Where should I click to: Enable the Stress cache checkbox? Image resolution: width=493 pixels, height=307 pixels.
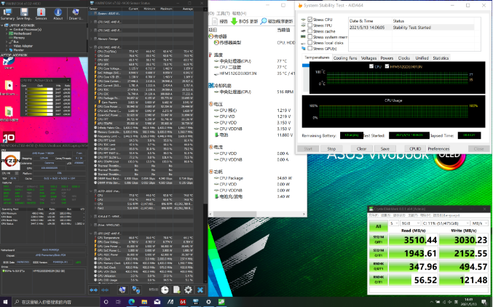(x=308, y=32)
